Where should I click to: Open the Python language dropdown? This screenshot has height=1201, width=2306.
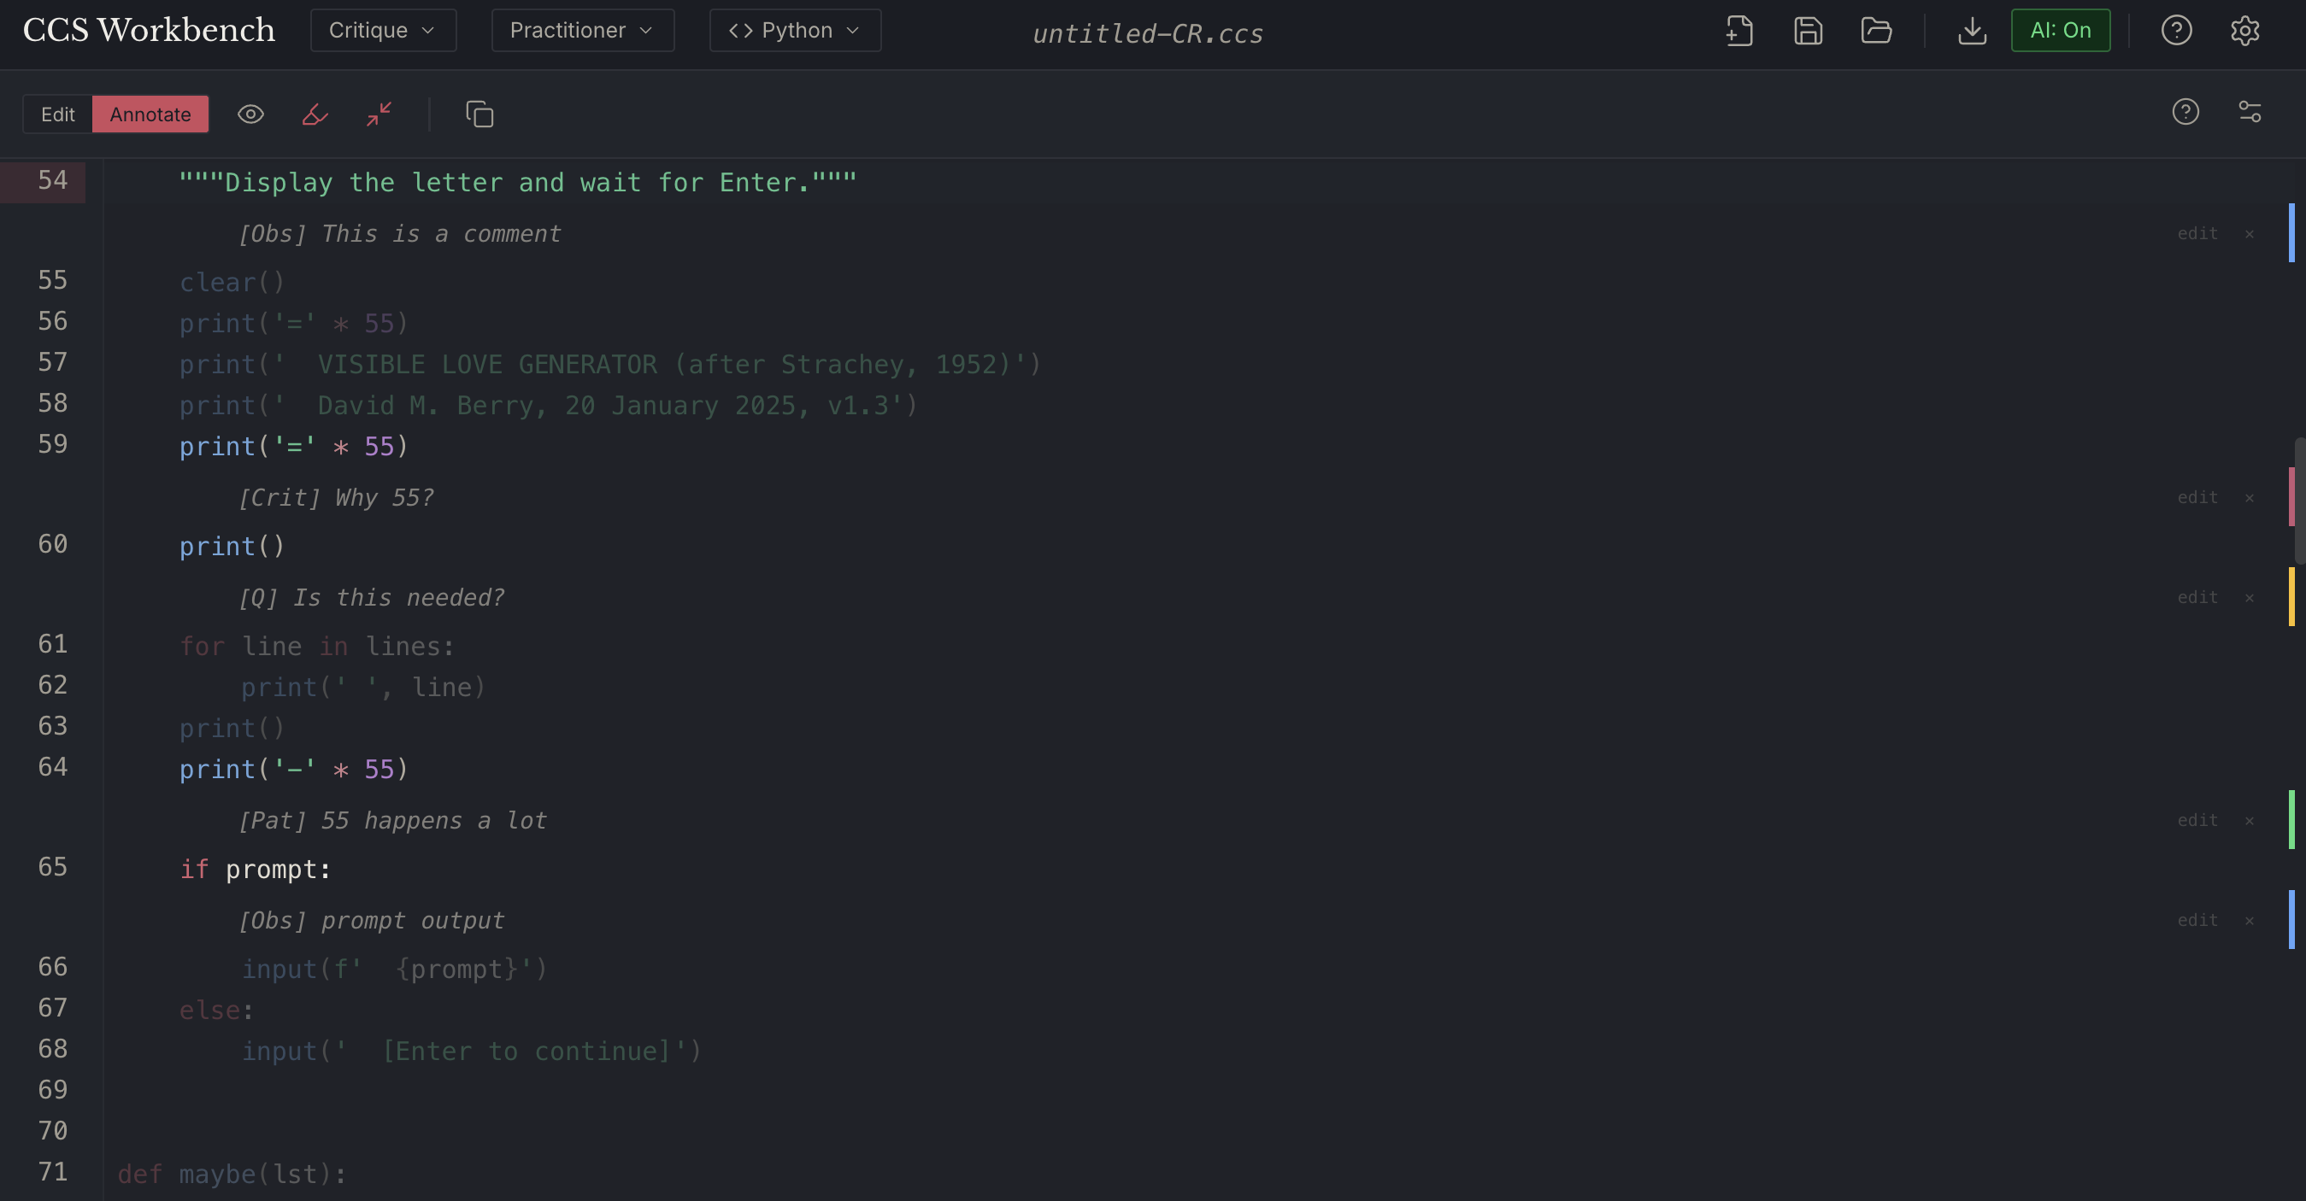794,32
